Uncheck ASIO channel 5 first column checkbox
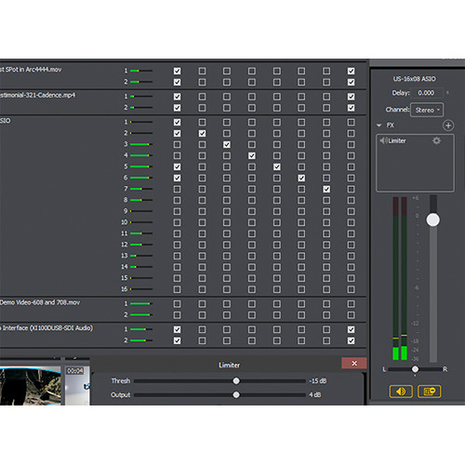The height and width of the screenshot is (465, 465). coord(177,166)
